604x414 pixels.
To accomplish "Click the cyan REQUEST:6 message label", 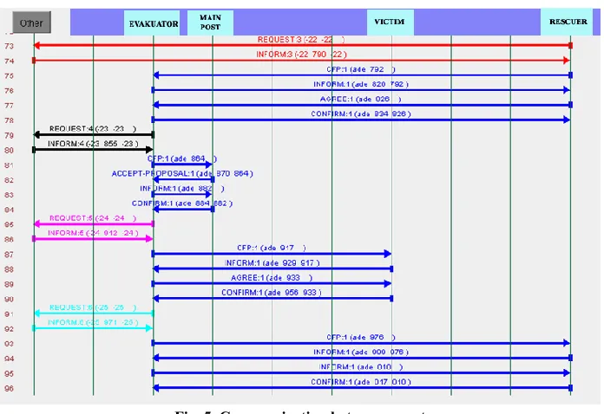I will coord(93,307).
